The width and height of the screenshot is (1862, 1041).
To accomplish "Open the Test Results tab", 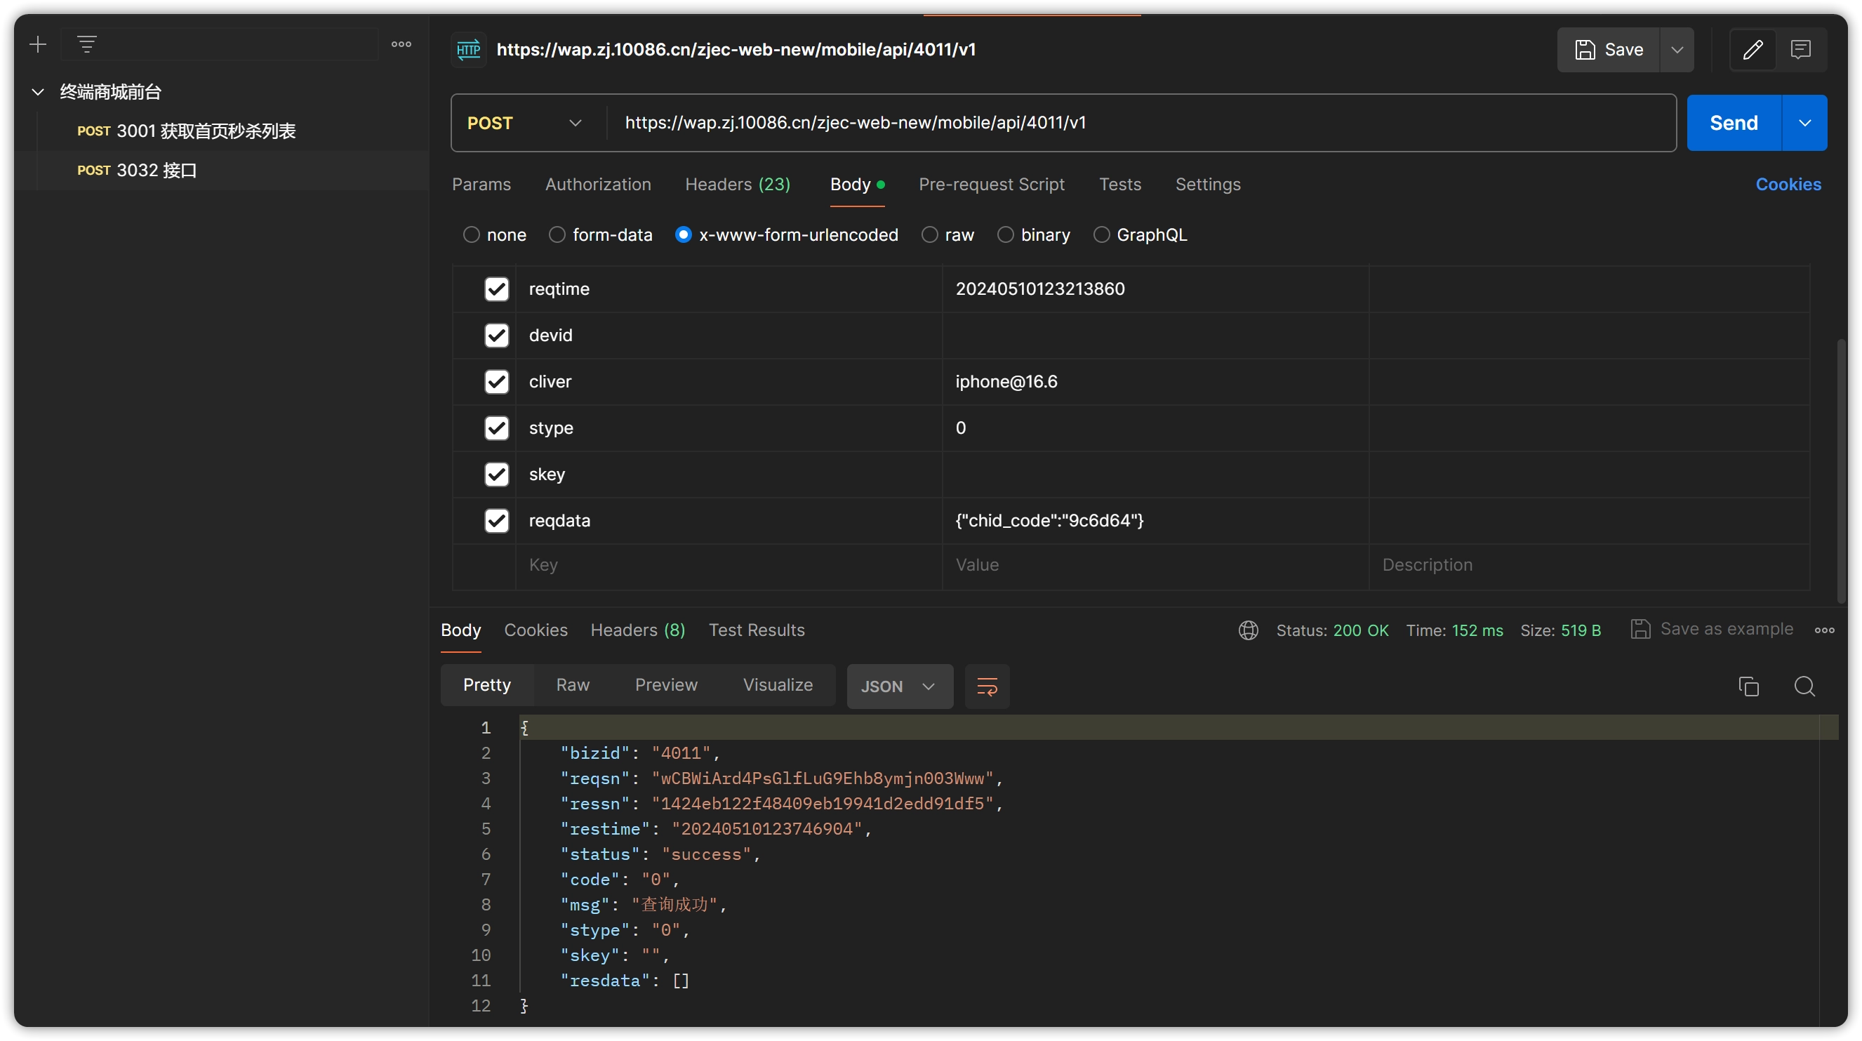I will pyautogui.click(x=756, y=630).
